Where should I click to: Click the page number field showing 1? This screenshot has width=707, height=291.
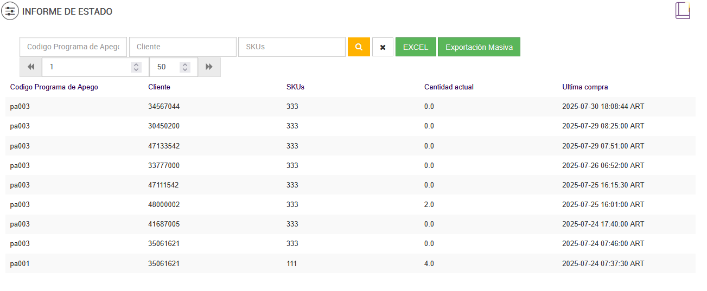(x=87, y=67)
